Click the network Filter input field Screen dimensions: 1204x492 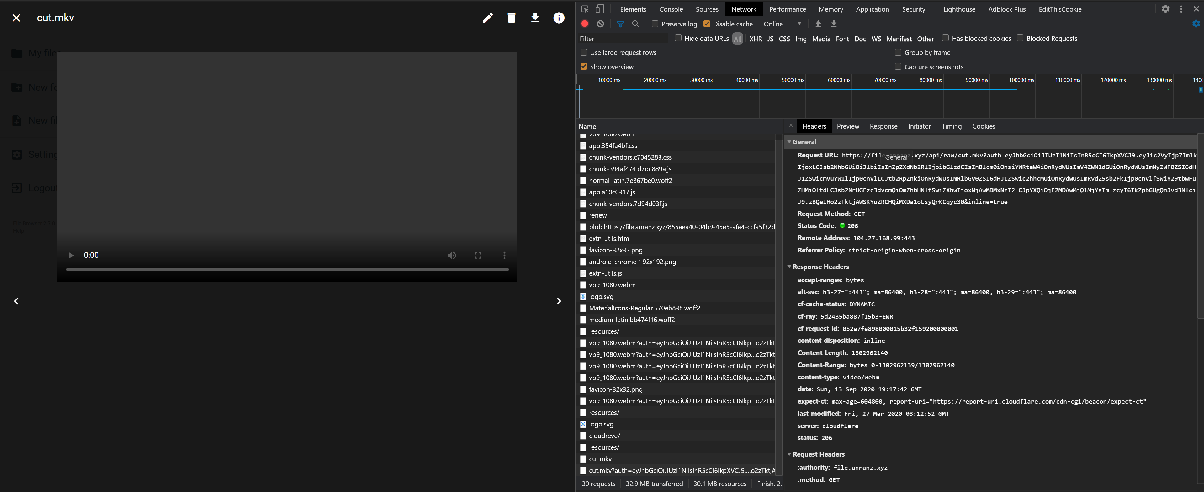pyautogui.click(x=623, y=38)
